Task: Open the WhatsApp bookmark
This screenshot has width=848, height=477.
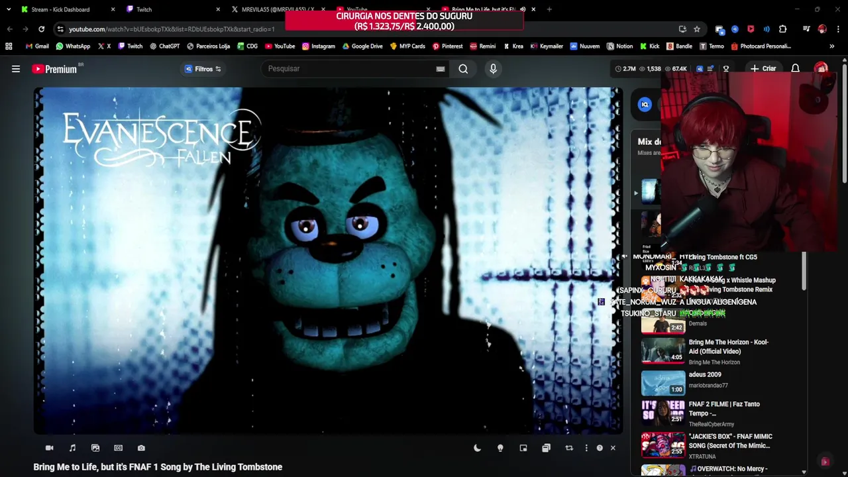Action: (73, 46)
